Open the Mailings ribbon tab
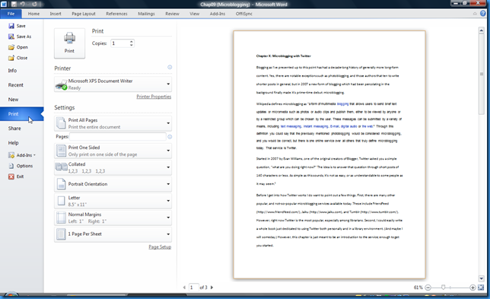Viewport: 490px width, 299px height. click(x=146, y=14)
